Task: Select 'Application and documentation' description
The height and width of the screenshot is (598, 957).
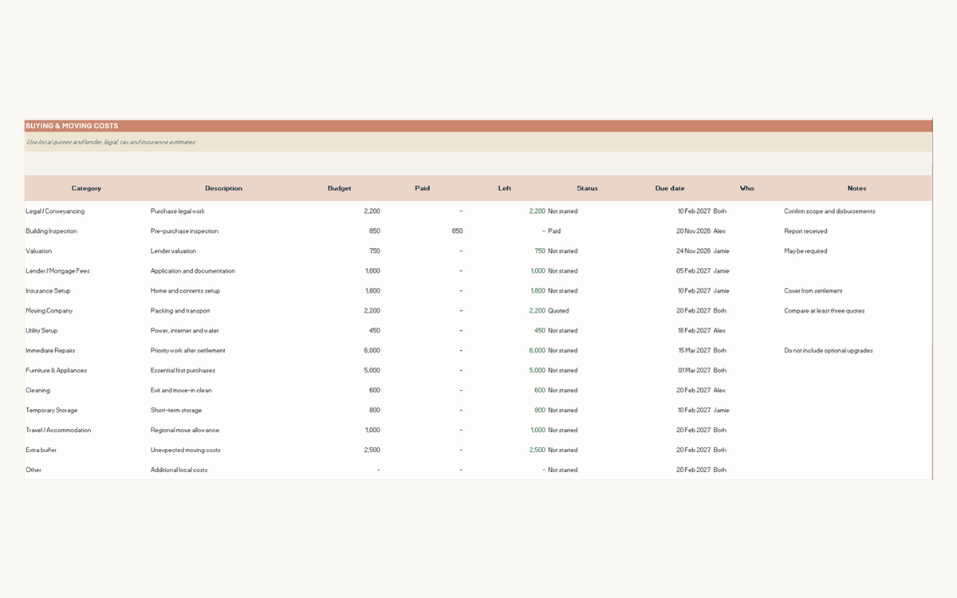Action: pos(193,271)
